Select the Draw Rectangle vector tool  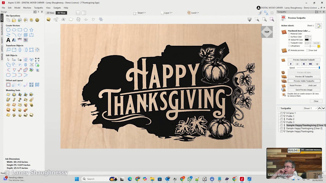click(20, 30)
